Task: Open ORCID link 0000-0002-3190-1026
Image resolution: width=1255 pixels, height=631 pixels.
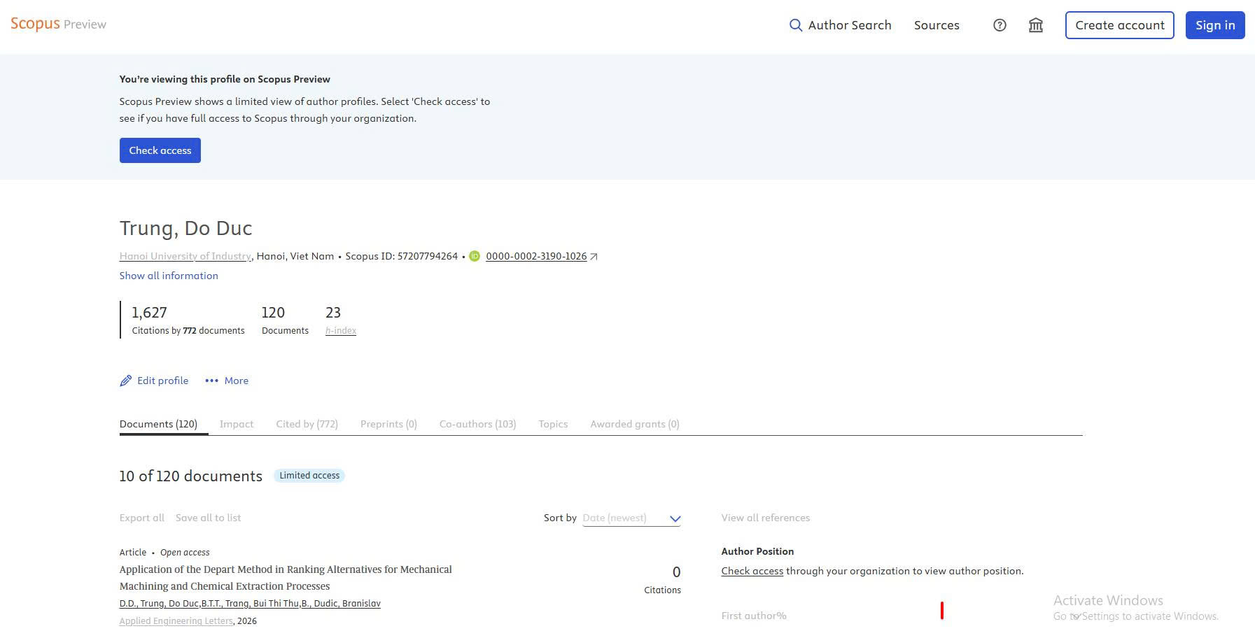Action: click(536, 256)
